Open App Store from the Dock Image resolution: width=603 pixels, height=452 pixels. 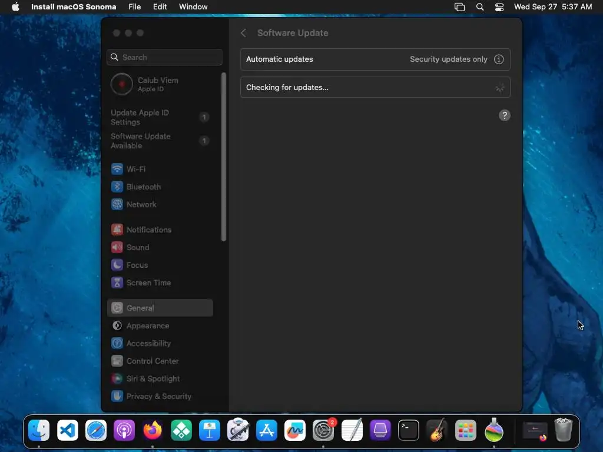[x=267, y=430]
